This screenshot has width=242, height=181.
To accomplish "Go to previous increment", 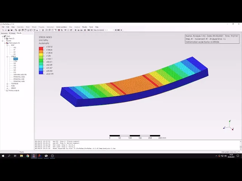I will 92,30.
